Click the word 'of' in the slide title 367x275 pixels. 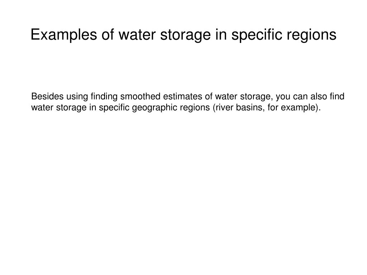(x=108, y=35)
